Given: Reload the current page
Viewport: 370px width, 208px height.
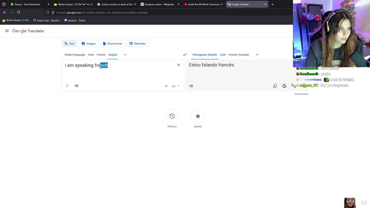Looking at the screenshot, I should (18, 12).
